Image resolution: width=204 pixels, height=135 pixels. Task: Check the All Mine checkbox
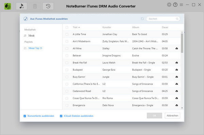67,49
